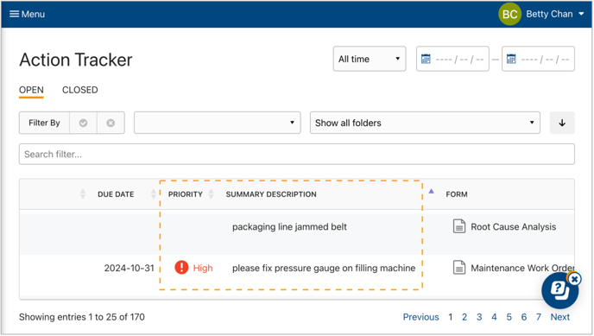
Task: Click sort arrows right of PRIORITY
Action: (212, 194)
